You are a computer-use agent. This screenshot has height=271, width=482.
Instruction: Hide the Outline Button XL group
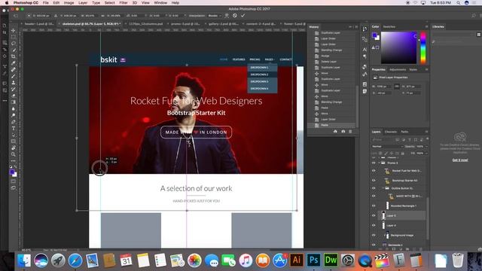[x=374, y=188]
